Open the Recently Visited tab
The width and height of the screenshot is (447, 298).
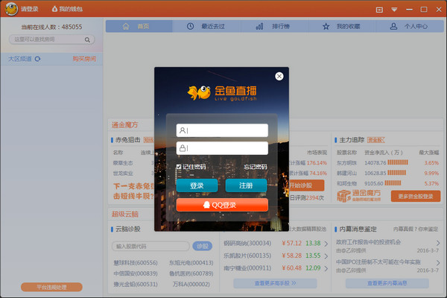tap(208, 26)
